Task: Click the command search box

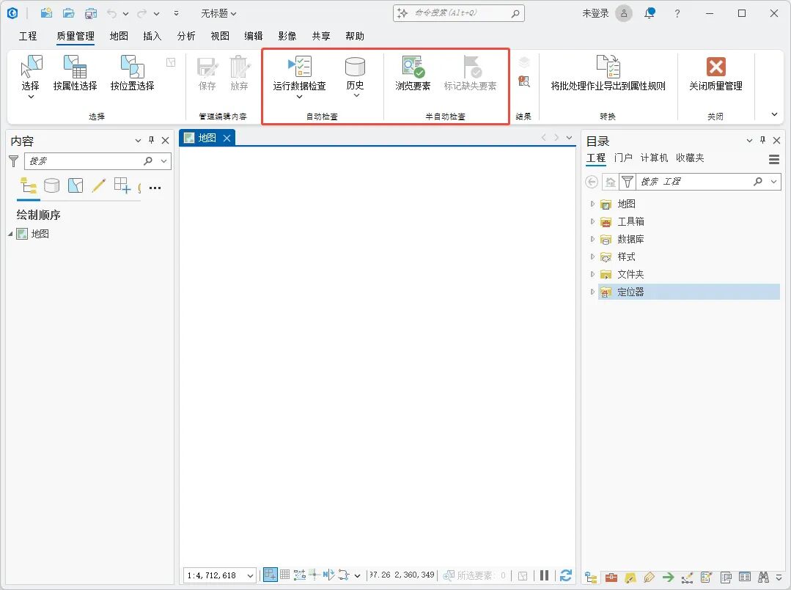Action: (459, 14)
